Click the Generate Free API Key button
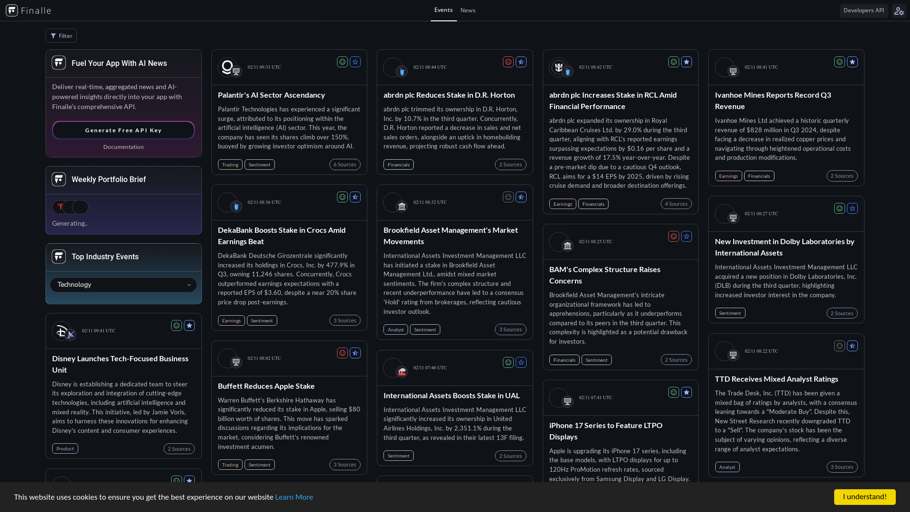This screenshot has height=512, width=910. pos(123,130)
